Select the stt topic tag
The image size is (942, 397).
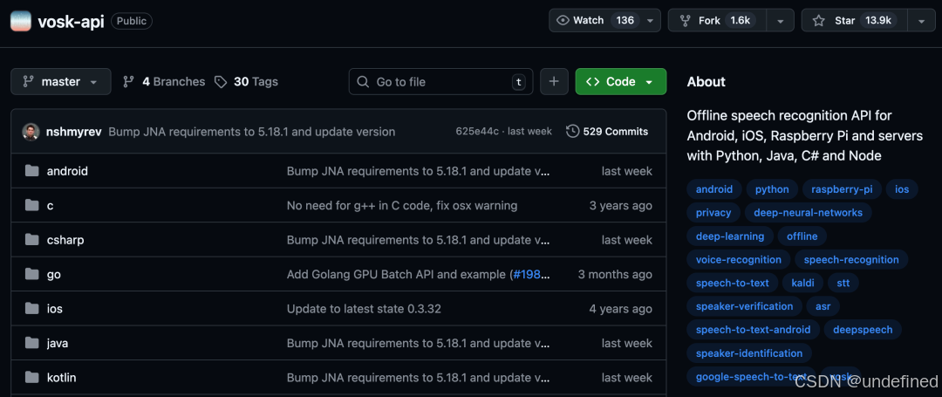tap(843, 283)
